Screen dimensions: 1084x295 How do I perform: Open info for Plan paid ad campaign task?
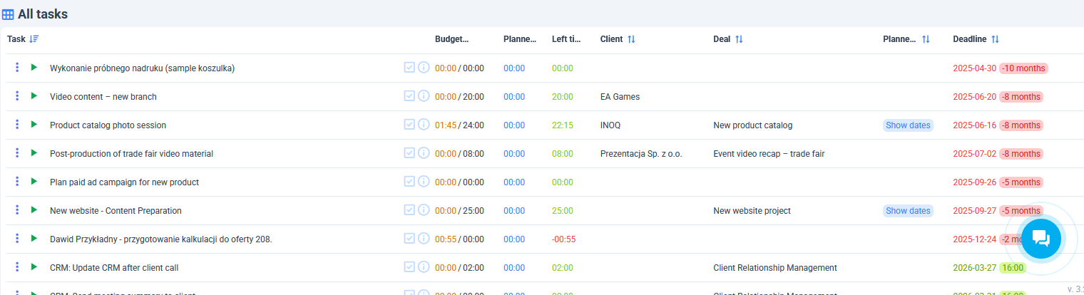[x=423, y=182]
